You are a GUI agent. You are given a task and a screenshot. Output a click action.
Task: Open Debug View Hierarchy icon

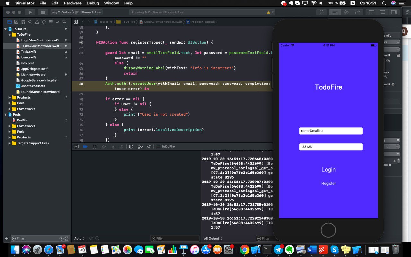[x=131, y=146]
